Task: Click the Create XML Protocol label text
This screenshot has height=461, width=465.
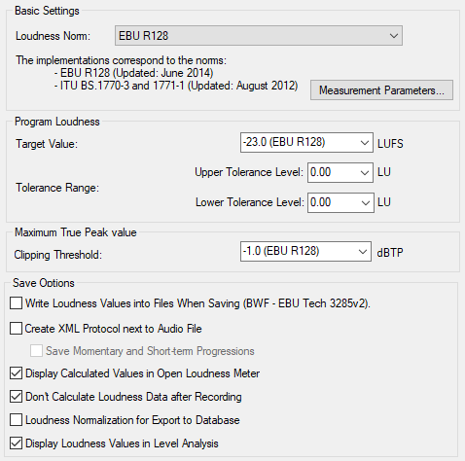Action: [x=114, y=329]
